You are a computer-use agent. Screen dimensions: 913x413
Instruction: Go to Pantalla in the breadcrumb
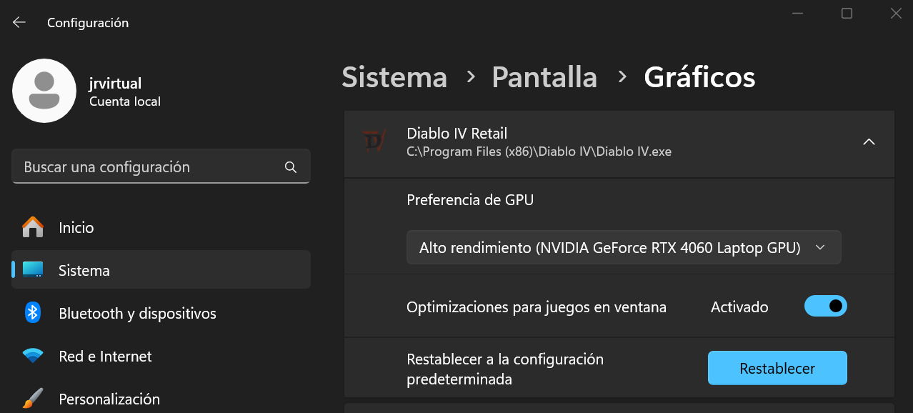(544, 77)
